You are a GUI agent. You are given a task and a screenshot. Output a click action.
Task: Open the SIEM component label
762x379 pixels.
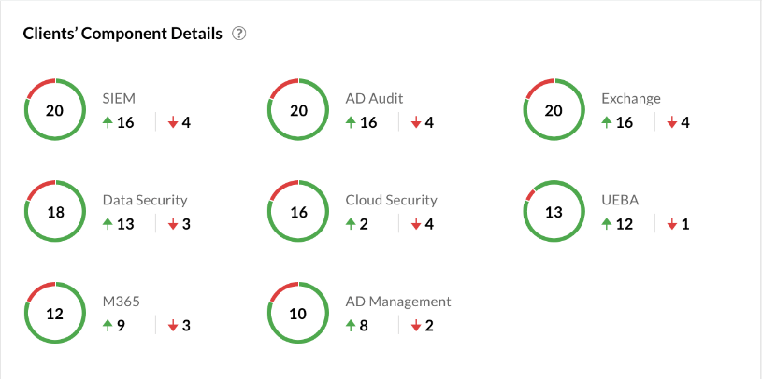tap(118, 98)
